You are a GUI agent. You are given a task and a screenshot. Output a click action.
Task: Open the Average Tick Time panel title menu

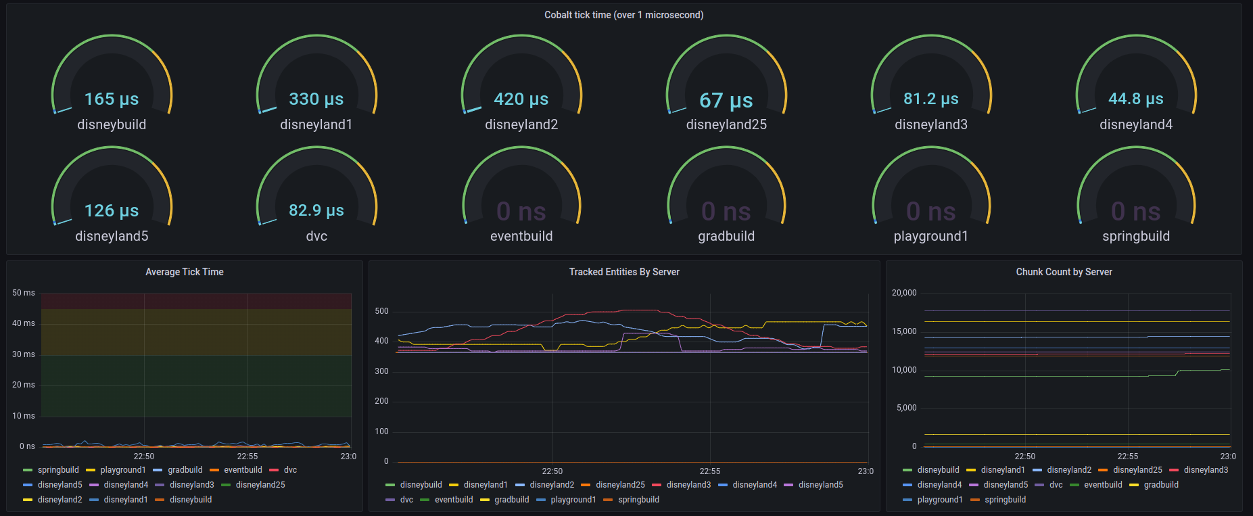(x=184, y=272)
